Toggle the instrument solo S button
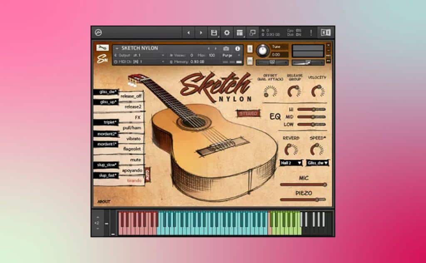Viewport: 426px width, 263px height. pos(250,48)
